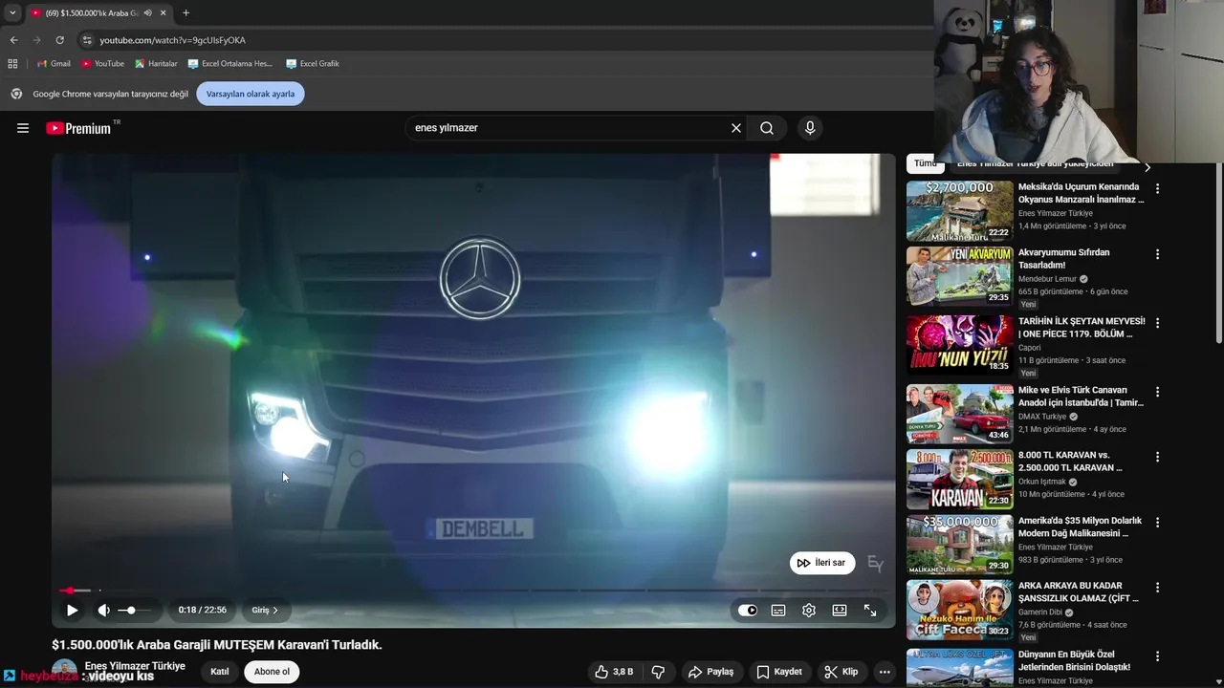1224x688 pixels.
Task: Reload the page
Action: click(59, 40)
